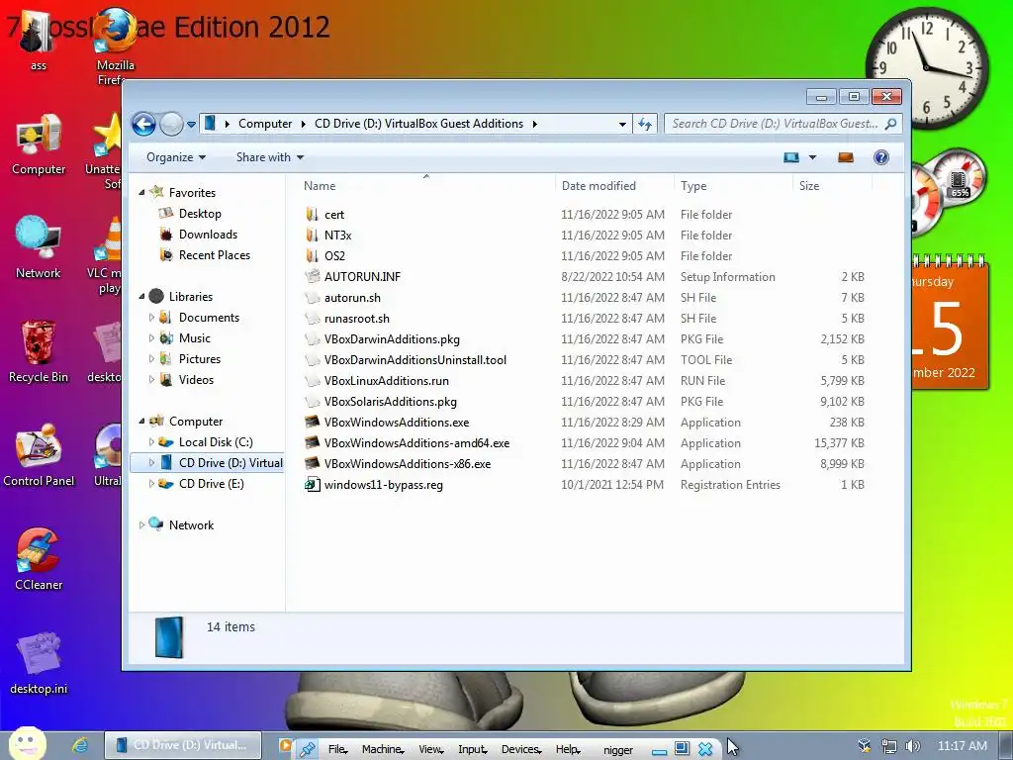
Task: Select the AUTORUN.INF file
Action: pos(362,277)
